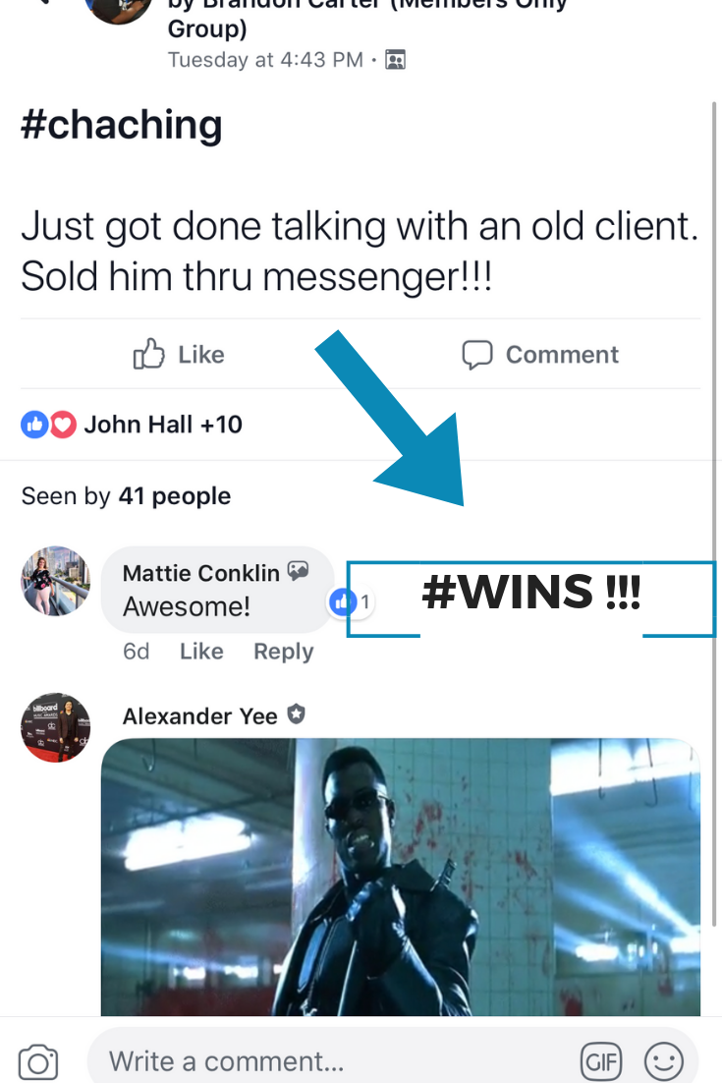
Task: Open Alexander Yee's profile picture
Action: (x=55, y=727)
